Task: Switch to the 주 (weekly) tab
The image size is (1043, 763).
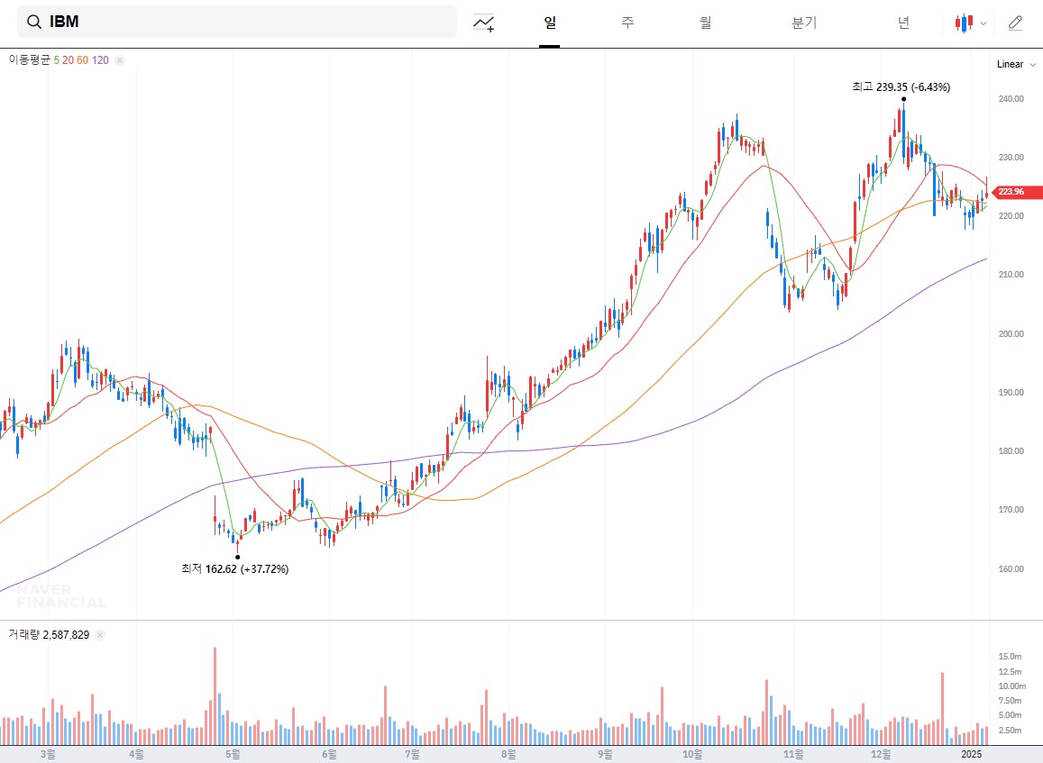Action: pyautogui.click(x=627, y=23)
